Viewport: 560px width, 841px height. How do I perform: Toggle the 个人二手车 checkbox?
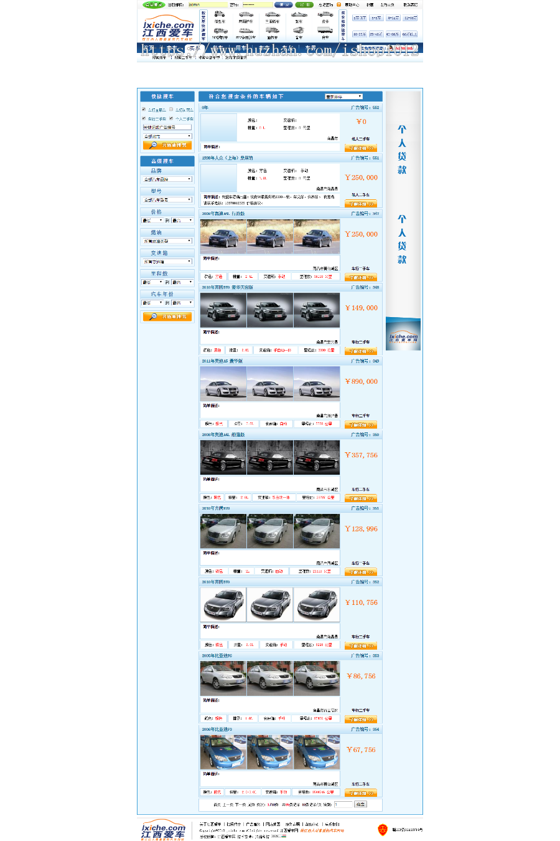point(171,118)
